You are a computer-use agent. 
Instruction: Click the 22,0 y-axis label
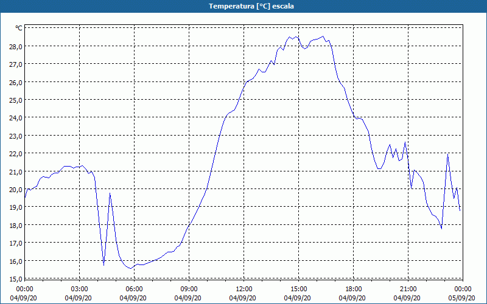click(x=16, y=154)
